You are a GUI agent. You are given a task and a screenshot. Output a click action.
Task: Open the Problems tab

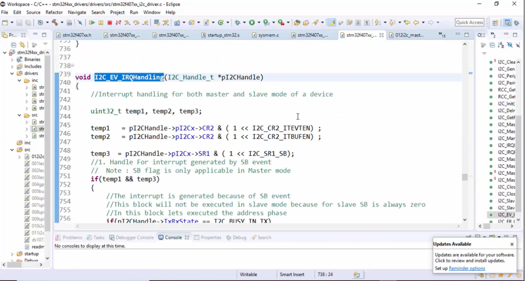tap(69, 237)
